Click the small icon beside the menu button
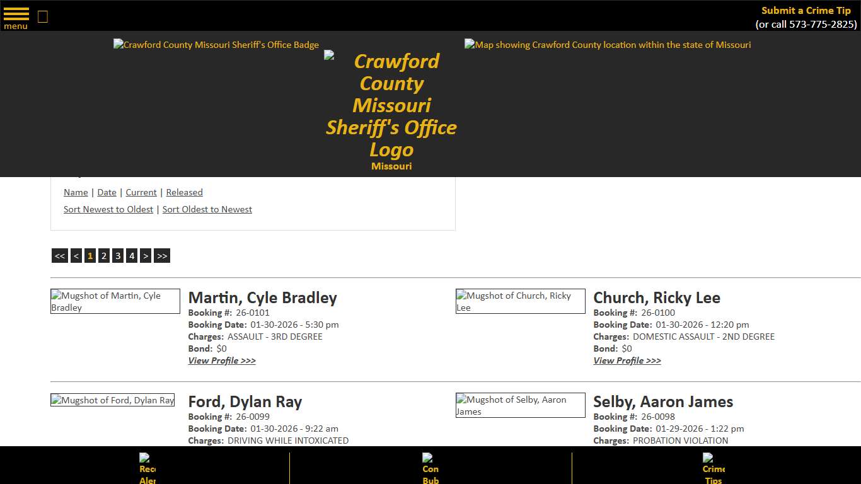 [42, 16]
